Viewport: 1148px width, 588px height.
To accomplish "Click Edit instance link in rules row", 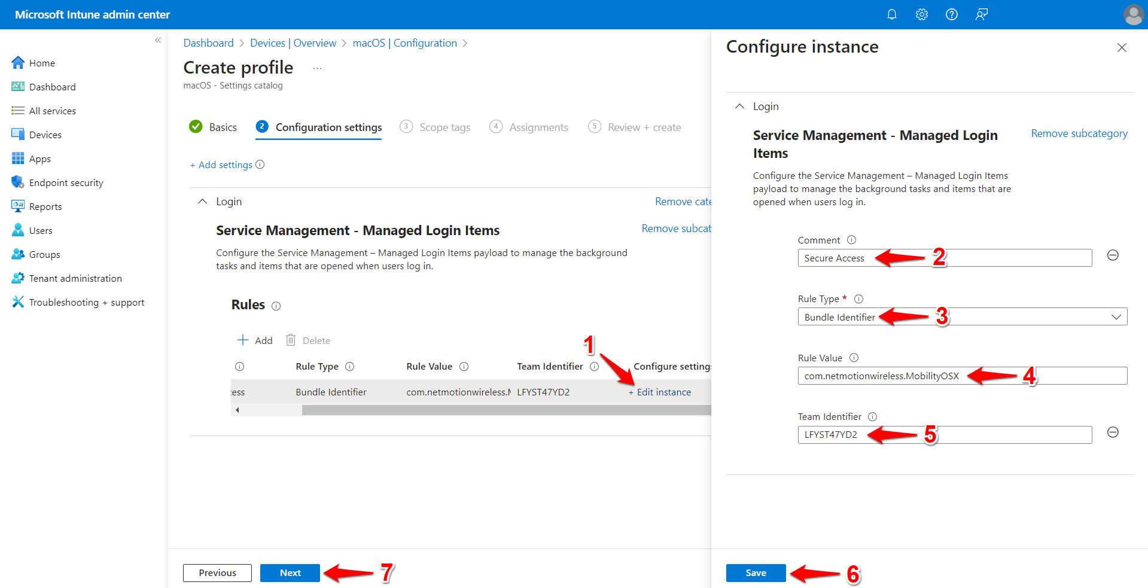I will click(659, 392).
